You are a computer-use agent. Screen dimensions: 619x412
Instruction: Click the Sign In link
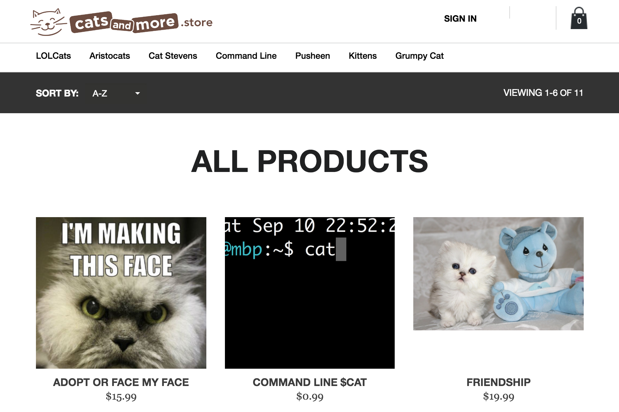(460, 19)
